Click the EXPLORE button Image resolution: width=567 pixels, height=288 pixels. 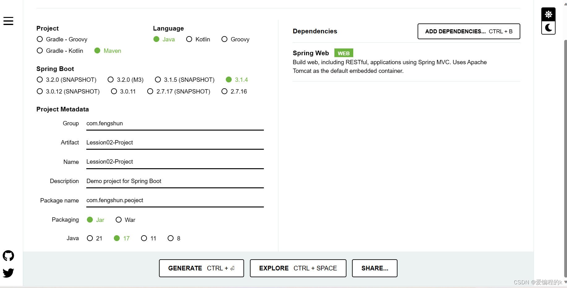298,268
